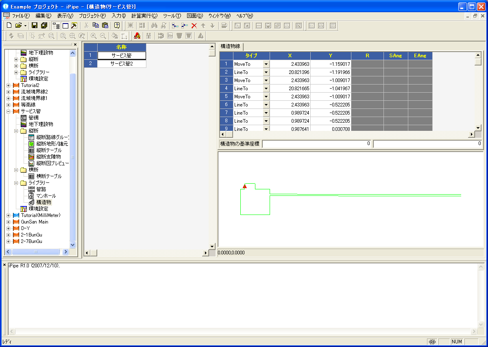Open the Open-file dropdown arrow in toolbar
Screen dimensions: 488x347
(26, 26)
